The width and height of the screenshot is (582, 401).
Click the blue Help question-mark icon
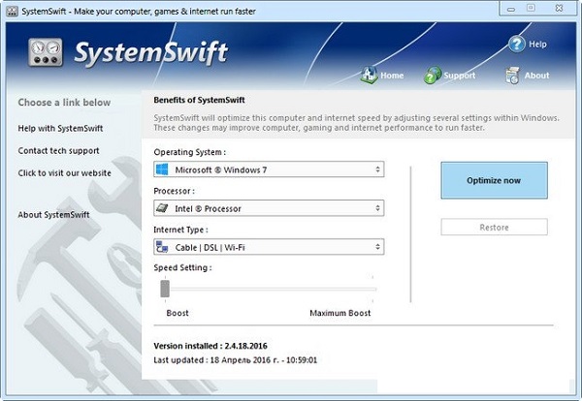coord(517,45)
